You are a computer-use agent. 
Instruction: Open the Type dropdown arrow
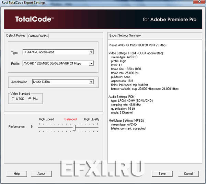tap(91, 52)
